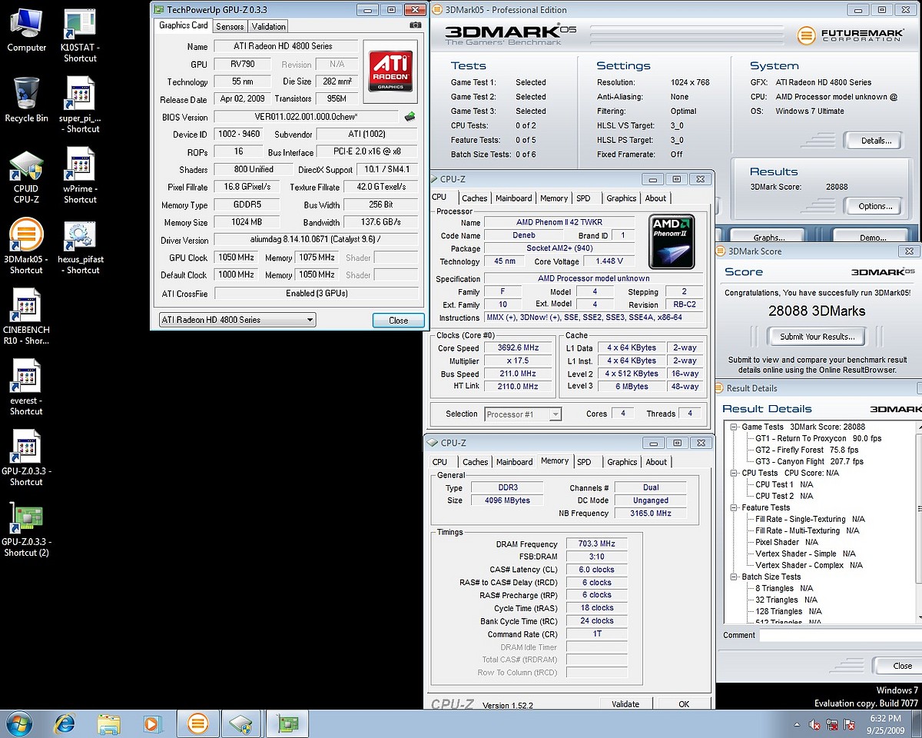Select GT1 - Return To Proxycon row
This screenshot has width=922, height=738.
[818, 438]
